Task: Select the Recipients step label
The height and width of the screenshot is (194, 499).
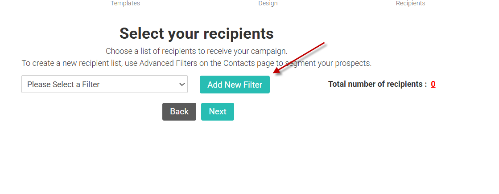Action: pyautogui.click(x=410, y=4)
